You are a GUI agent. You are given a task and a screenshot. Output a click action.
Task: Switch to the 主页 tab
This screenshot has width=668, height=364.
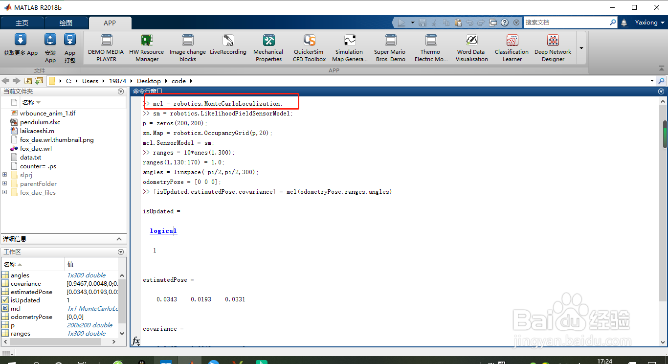(22, 23)
